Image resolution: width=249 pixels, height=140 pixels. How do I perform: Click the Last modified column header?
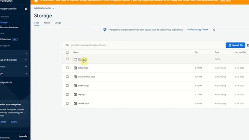(x=240, y=52)
